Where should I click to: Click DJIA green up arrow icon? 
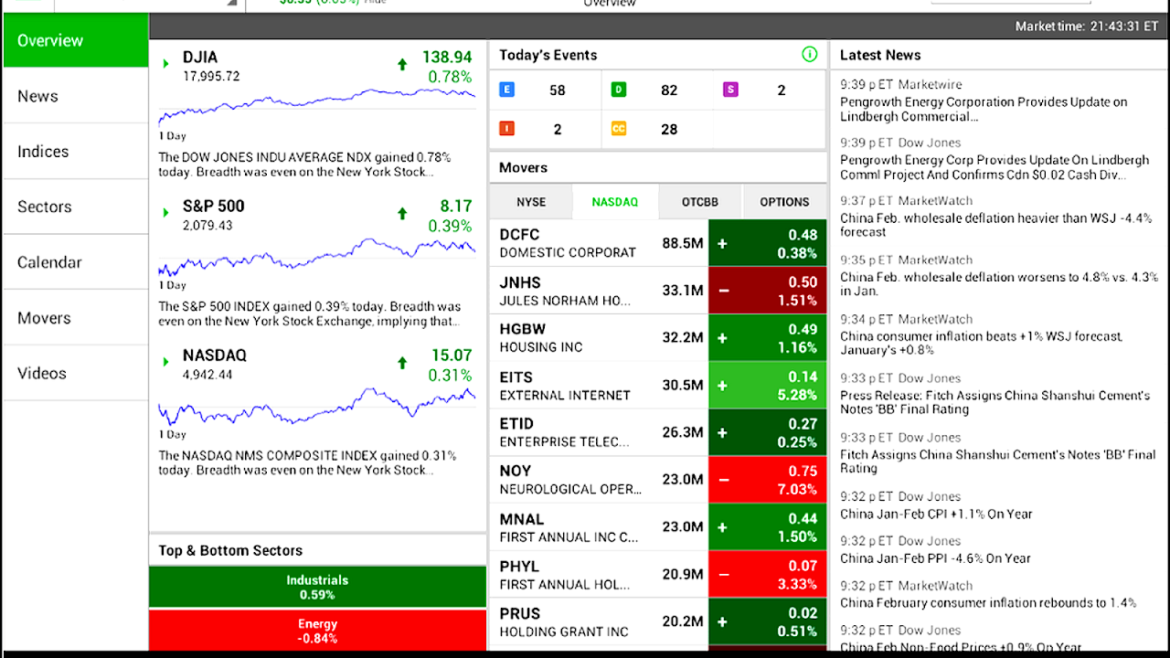coord(402,64)
